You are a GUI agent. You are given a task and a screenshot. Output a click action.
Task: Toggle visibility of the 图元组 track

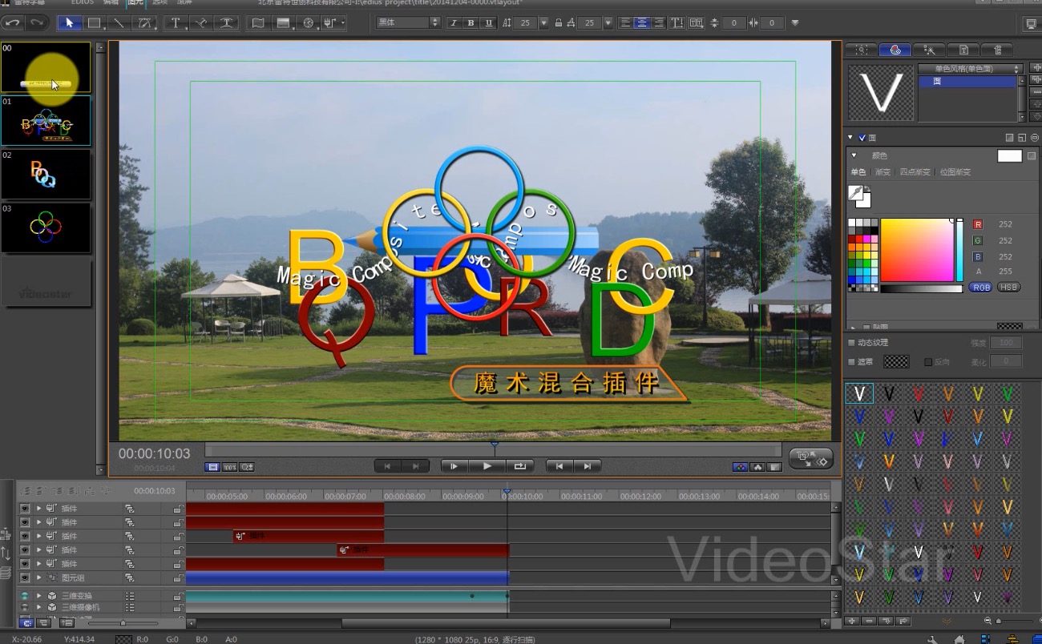[x=25, y=578]
